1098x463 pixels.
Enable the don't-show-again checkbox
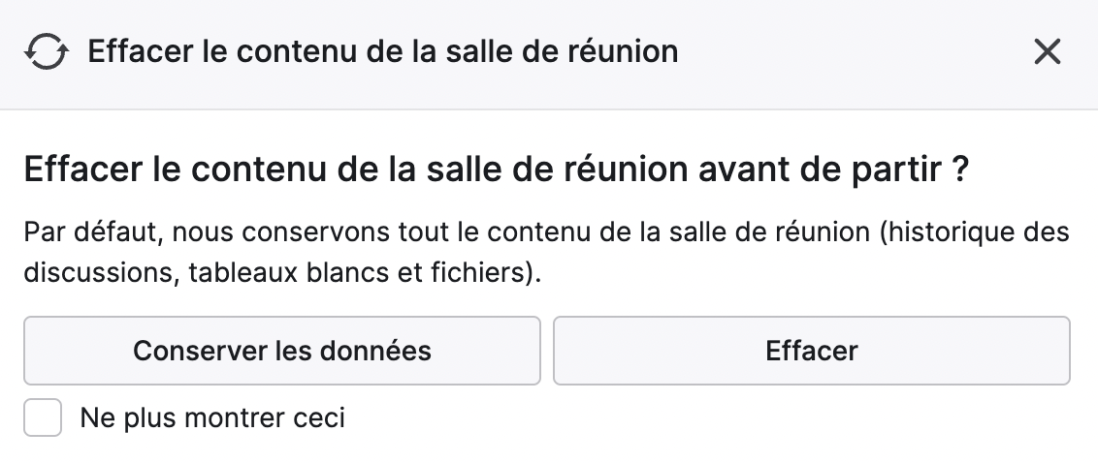click(43, 417)
